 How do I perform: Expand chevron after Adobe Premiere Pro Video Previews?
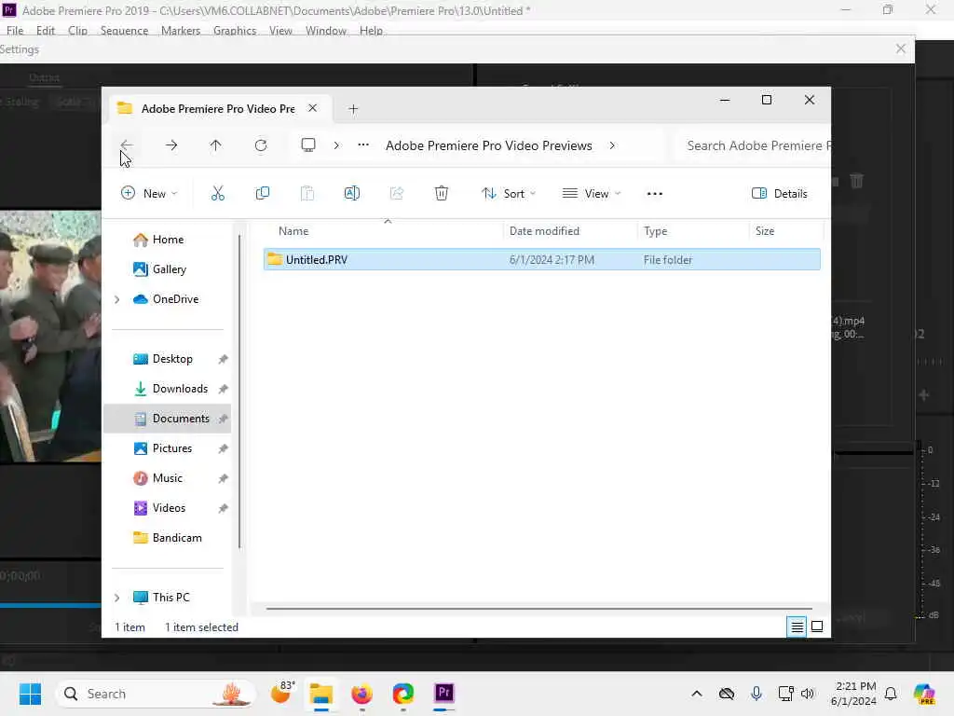[x=612, y=145]
